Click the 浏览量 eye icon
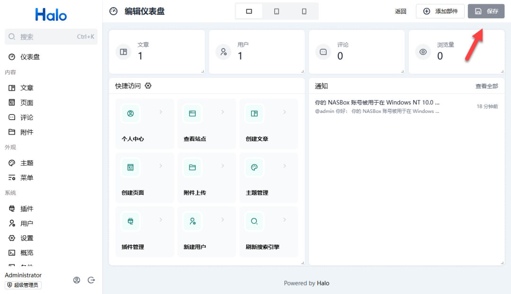The width and height of the screenshot is (511, 294). (423, 52)
